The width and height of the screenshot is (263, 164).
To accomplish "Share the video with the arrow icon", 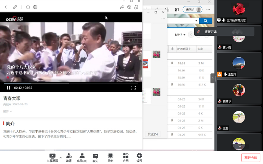I will tap(122, 7).
